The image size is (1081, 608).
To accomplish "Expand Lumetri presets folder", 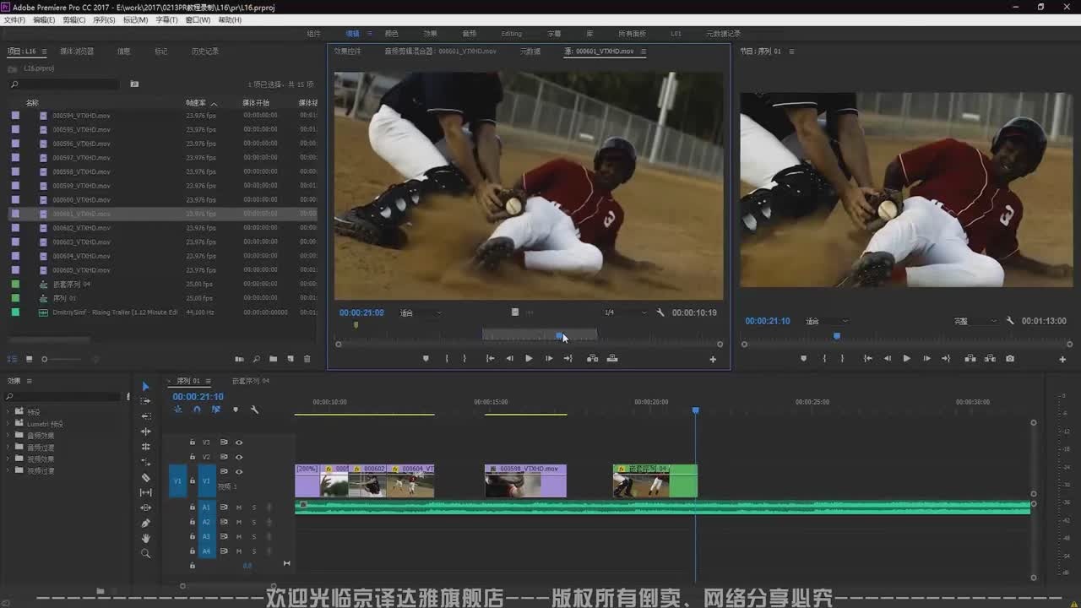I will [9, 424].
